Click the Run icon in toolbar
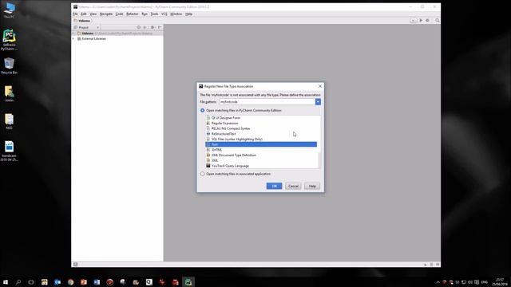 pos(421,21)
